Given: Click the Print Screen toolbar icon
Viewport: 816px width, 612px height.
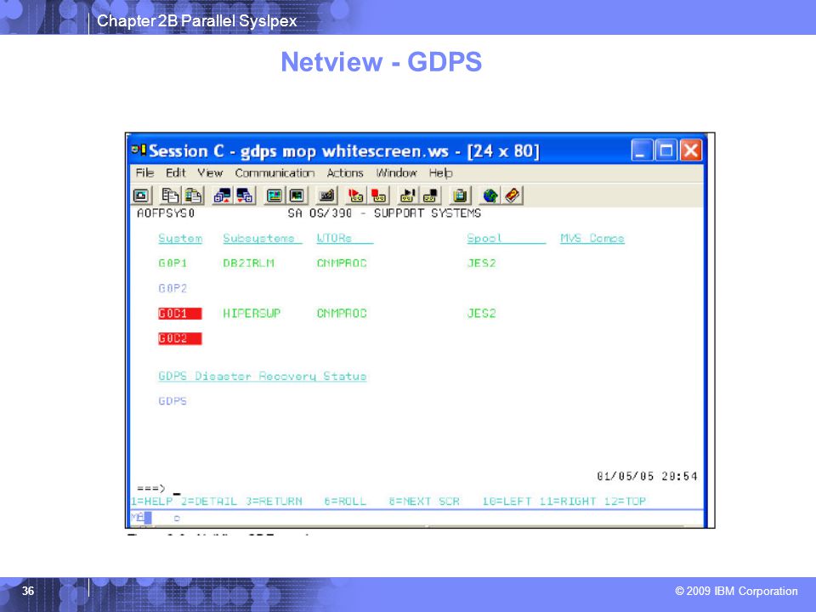Looking at the screenshot, I should (x=141, y=195).
